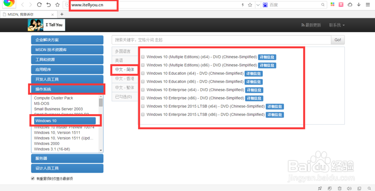This screenshot has height=191, width=375.
Task: Select the highlighted Windows 10 entry
Action: (x=65, y=121)
